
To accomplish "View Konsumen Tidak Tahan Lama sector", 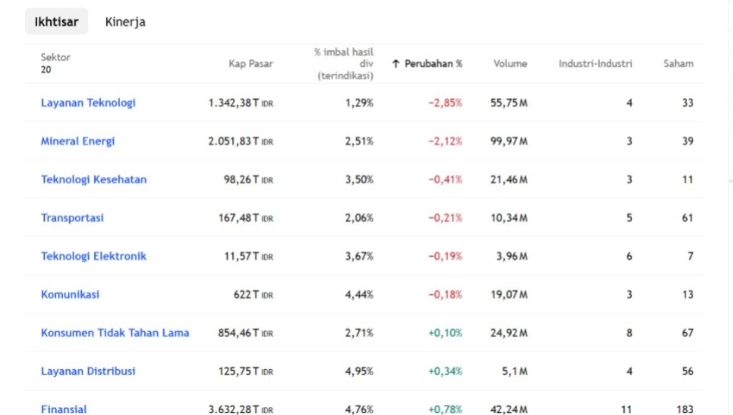I will pos(115,333).
